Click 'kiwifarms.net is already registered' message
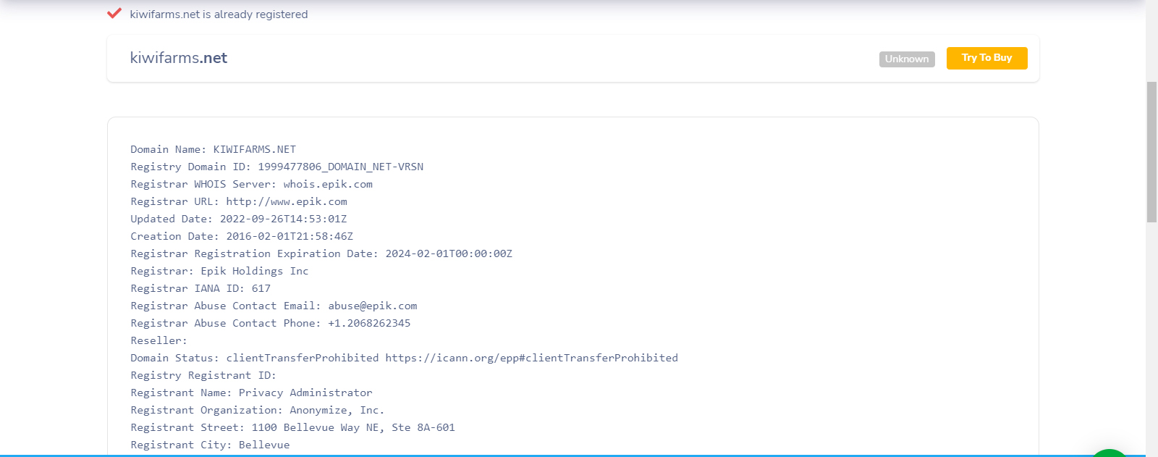The image size is (1158, 457). [219, 14]
